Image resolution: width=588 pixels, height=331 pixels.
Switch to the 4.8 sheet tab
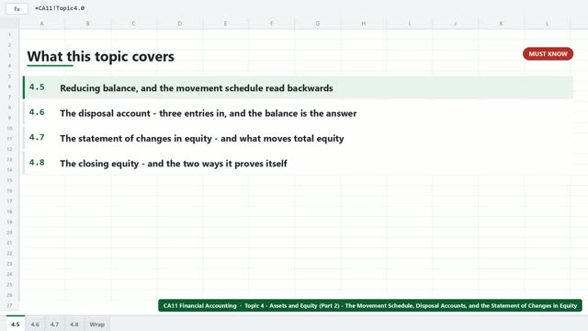(74, 324)
